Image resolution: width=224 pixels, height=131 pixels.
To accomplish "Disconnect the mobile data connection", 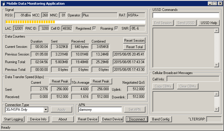I will click(x=137, y=119).
